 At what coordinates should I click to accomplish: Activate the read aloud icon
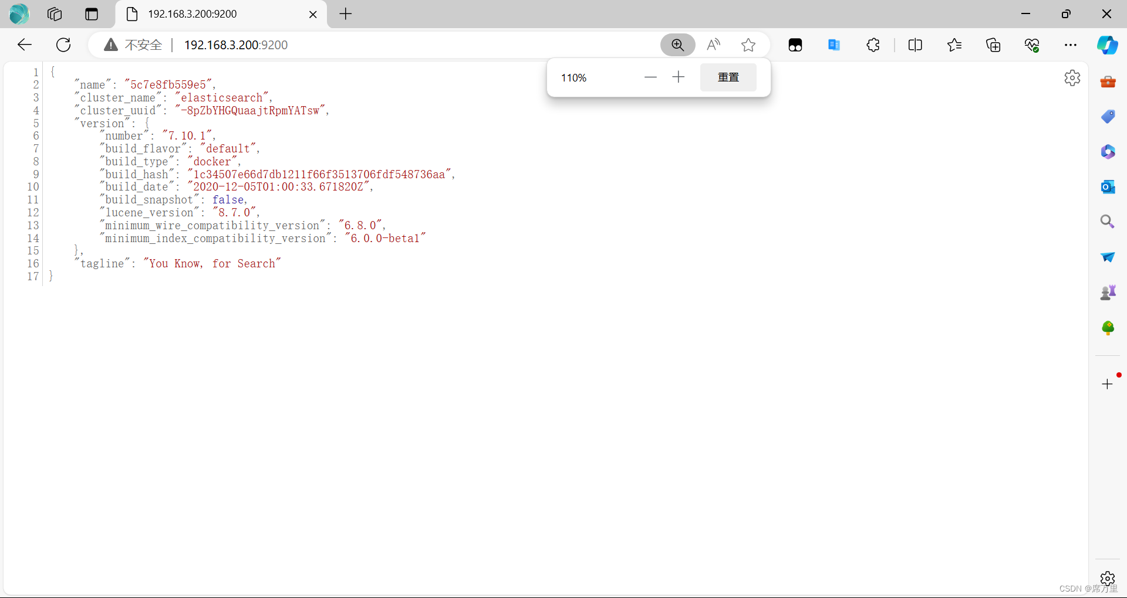(x=714, y=45)
